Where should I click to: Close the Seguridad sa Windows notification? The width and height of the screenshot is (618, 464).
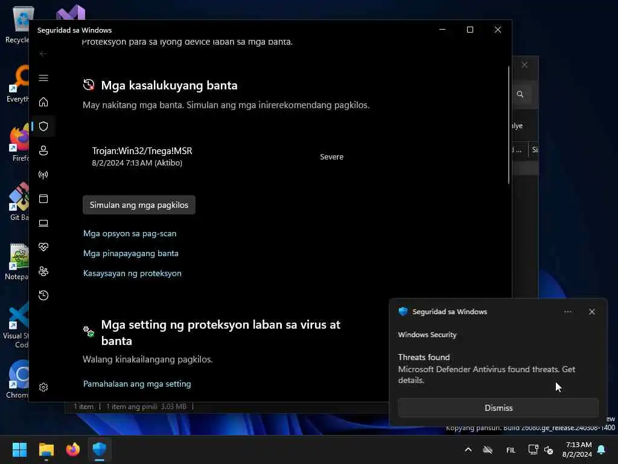(x=592, y=312)
